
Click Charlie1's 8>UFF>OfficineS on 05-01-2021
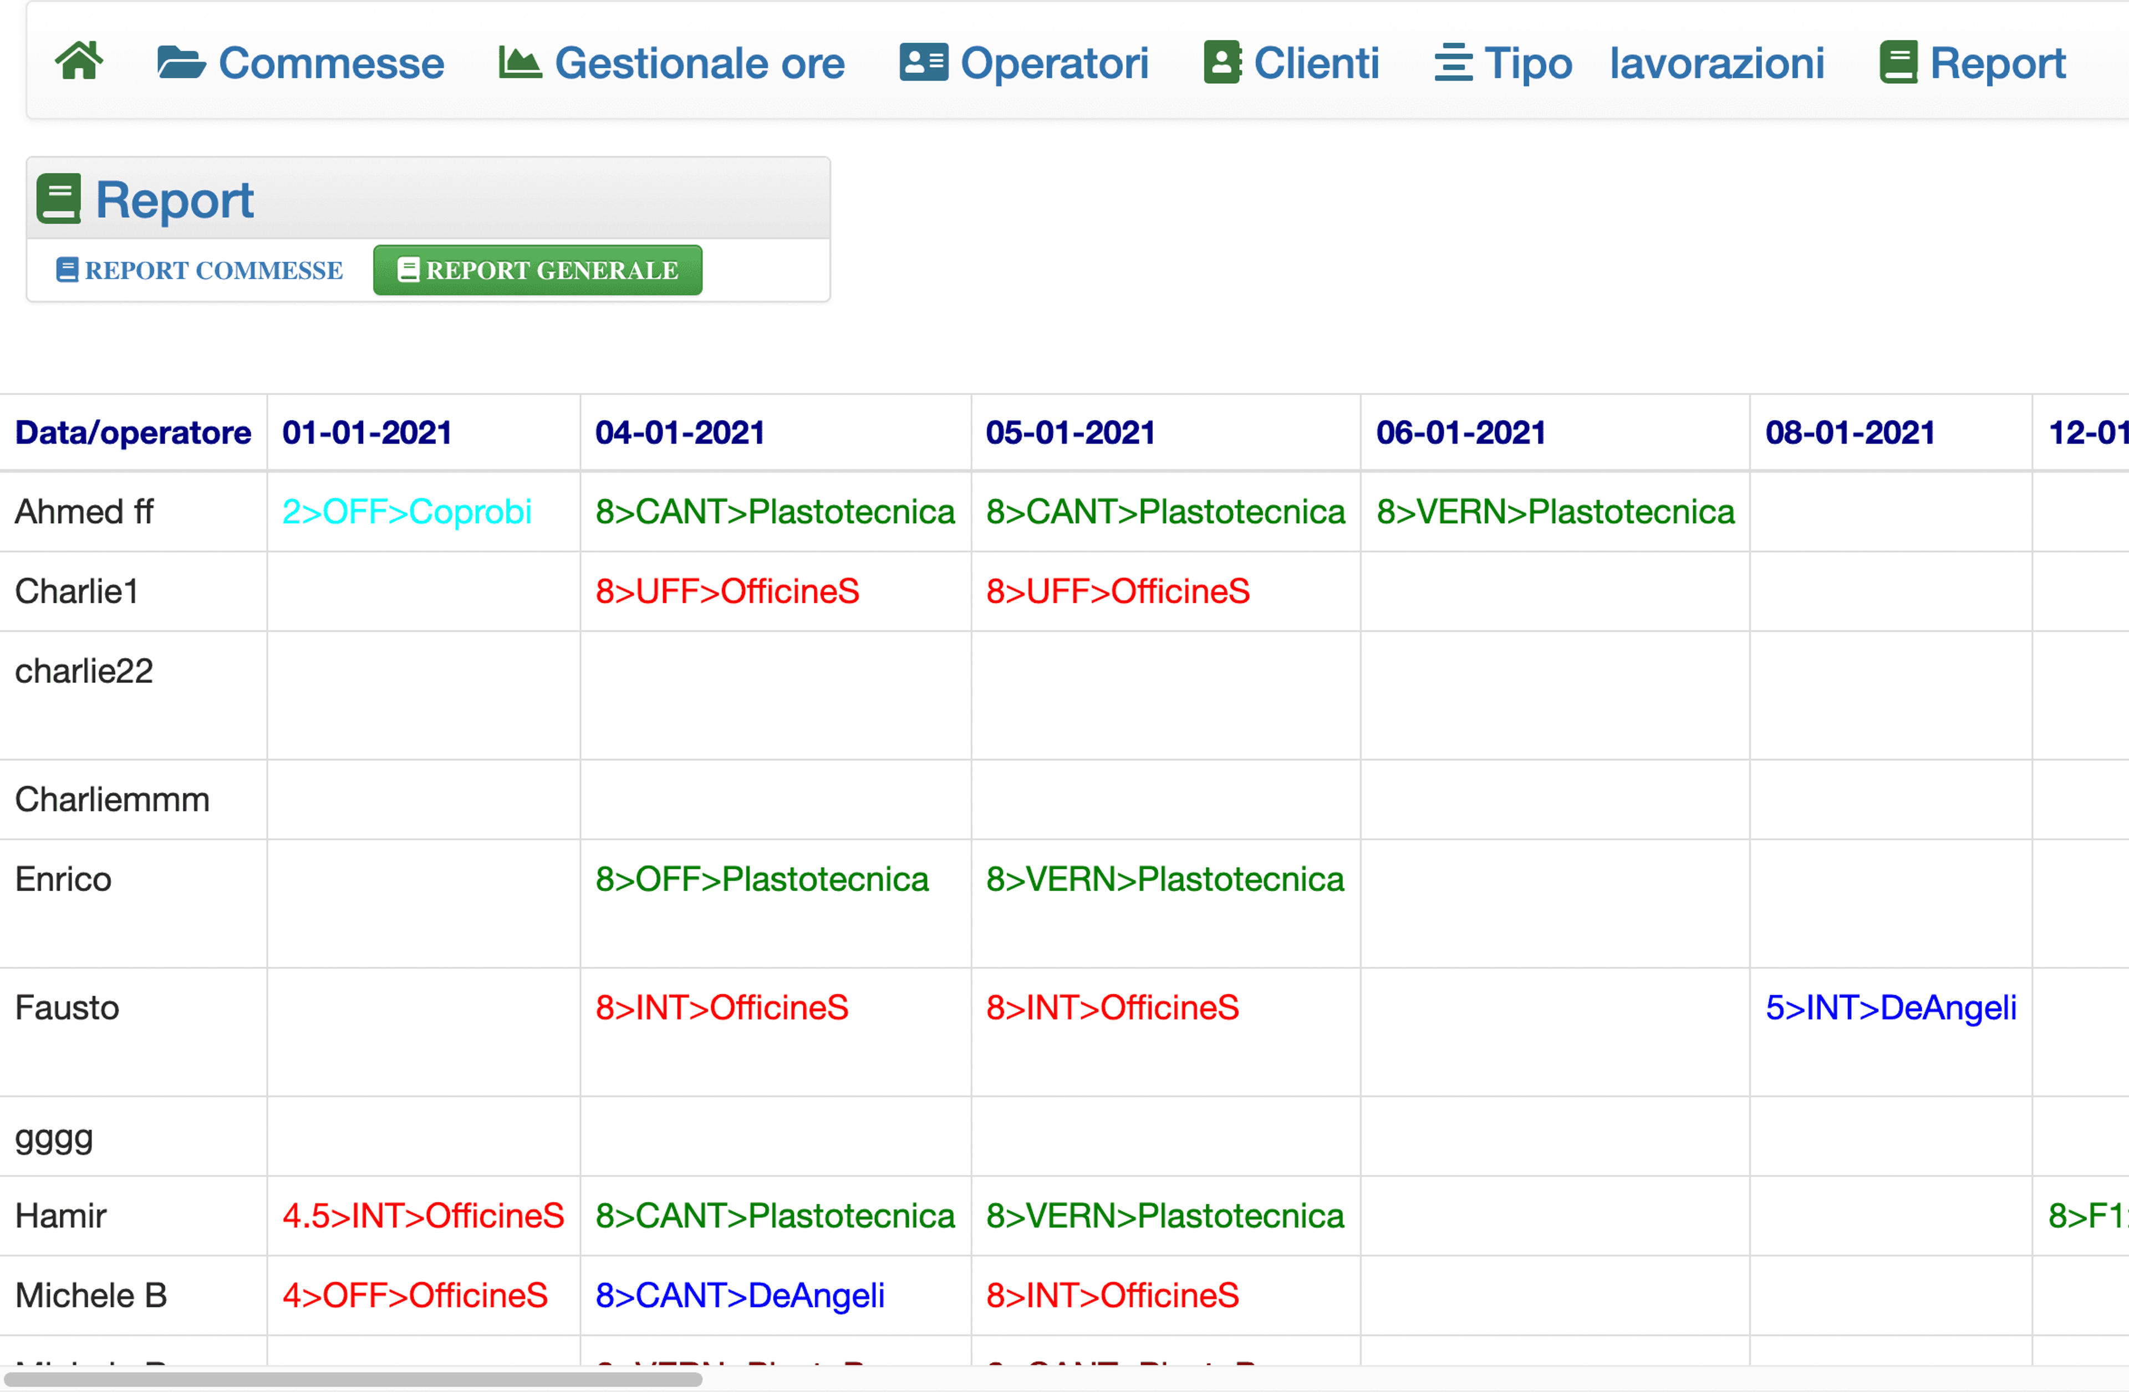tap(1118, 592)
